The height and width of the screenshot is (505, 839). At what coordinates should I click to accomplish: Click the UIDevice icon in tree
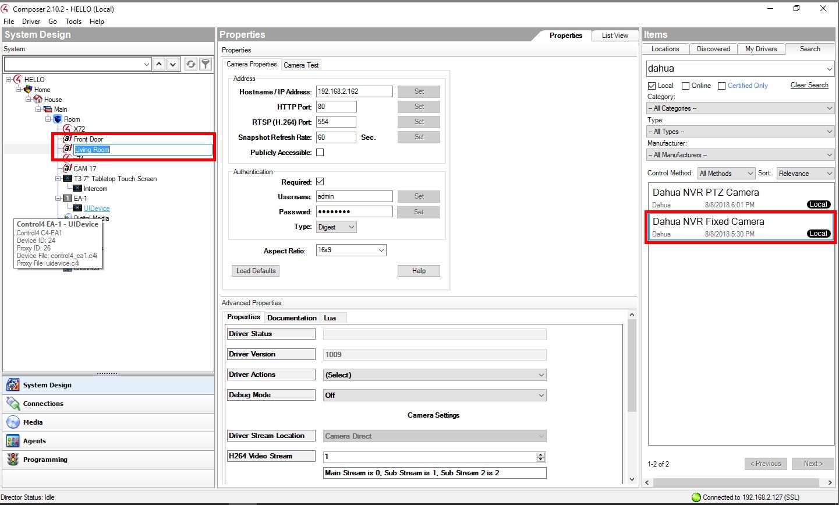[x=77, y=208]
